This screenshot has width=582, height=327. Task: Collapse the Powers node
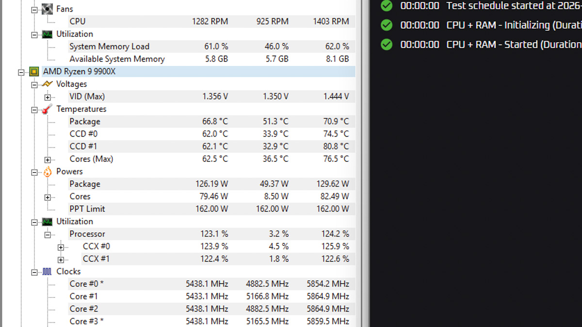click(34, 172)
